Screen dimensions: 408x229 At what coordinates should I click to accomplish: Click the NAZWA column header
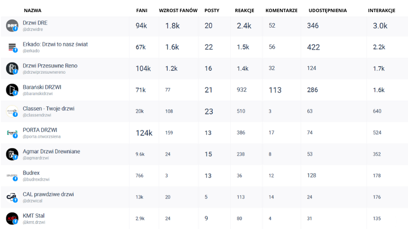(x=33, y=10)
